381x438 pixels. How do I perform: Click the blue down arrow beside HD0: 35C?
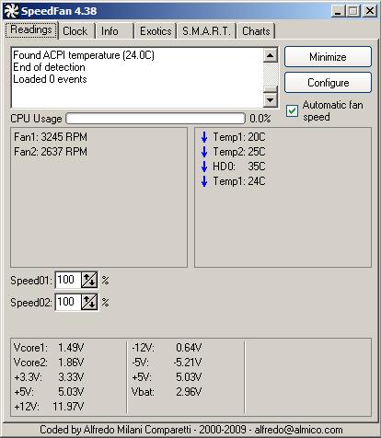[x=204, y=167]
